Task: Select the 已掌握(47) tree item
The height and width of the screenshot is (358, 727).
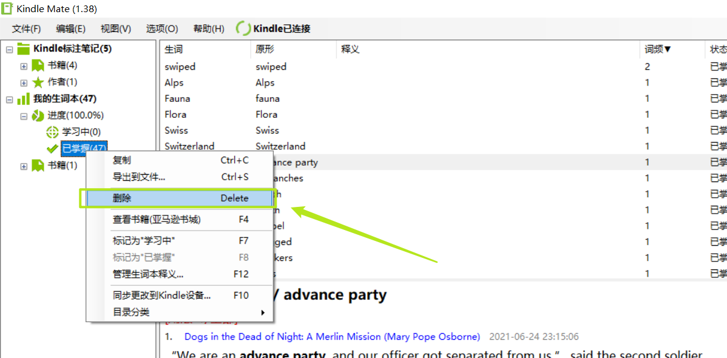Action: (84, 149)
